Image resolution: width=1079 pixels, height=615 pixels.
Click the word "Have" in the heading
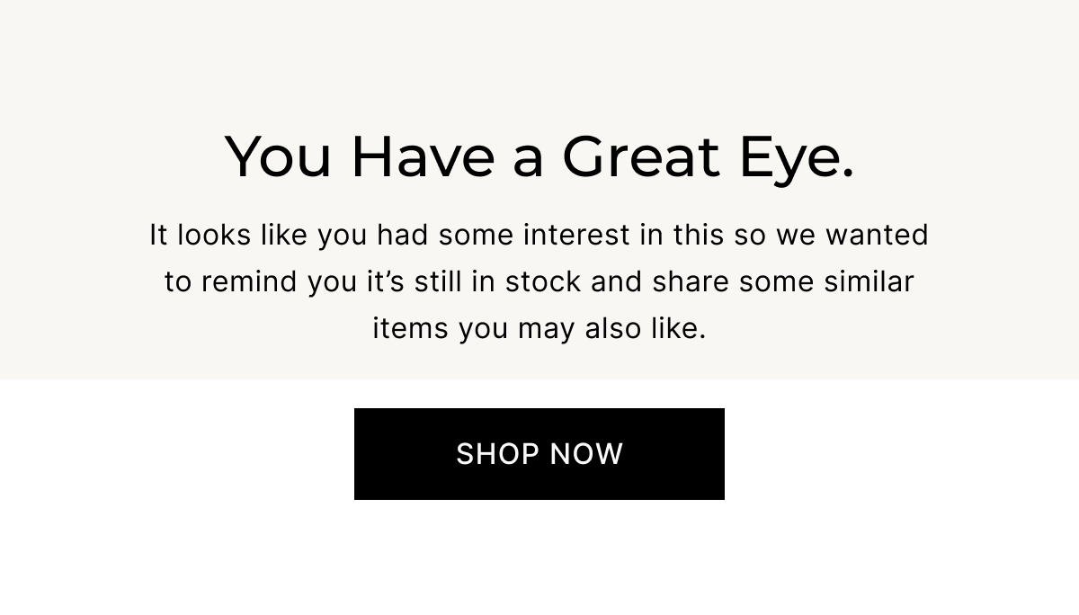[x=423, y=156]
